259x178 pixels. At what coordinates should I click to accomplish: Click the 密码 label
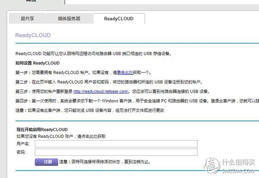click(21, 152)
